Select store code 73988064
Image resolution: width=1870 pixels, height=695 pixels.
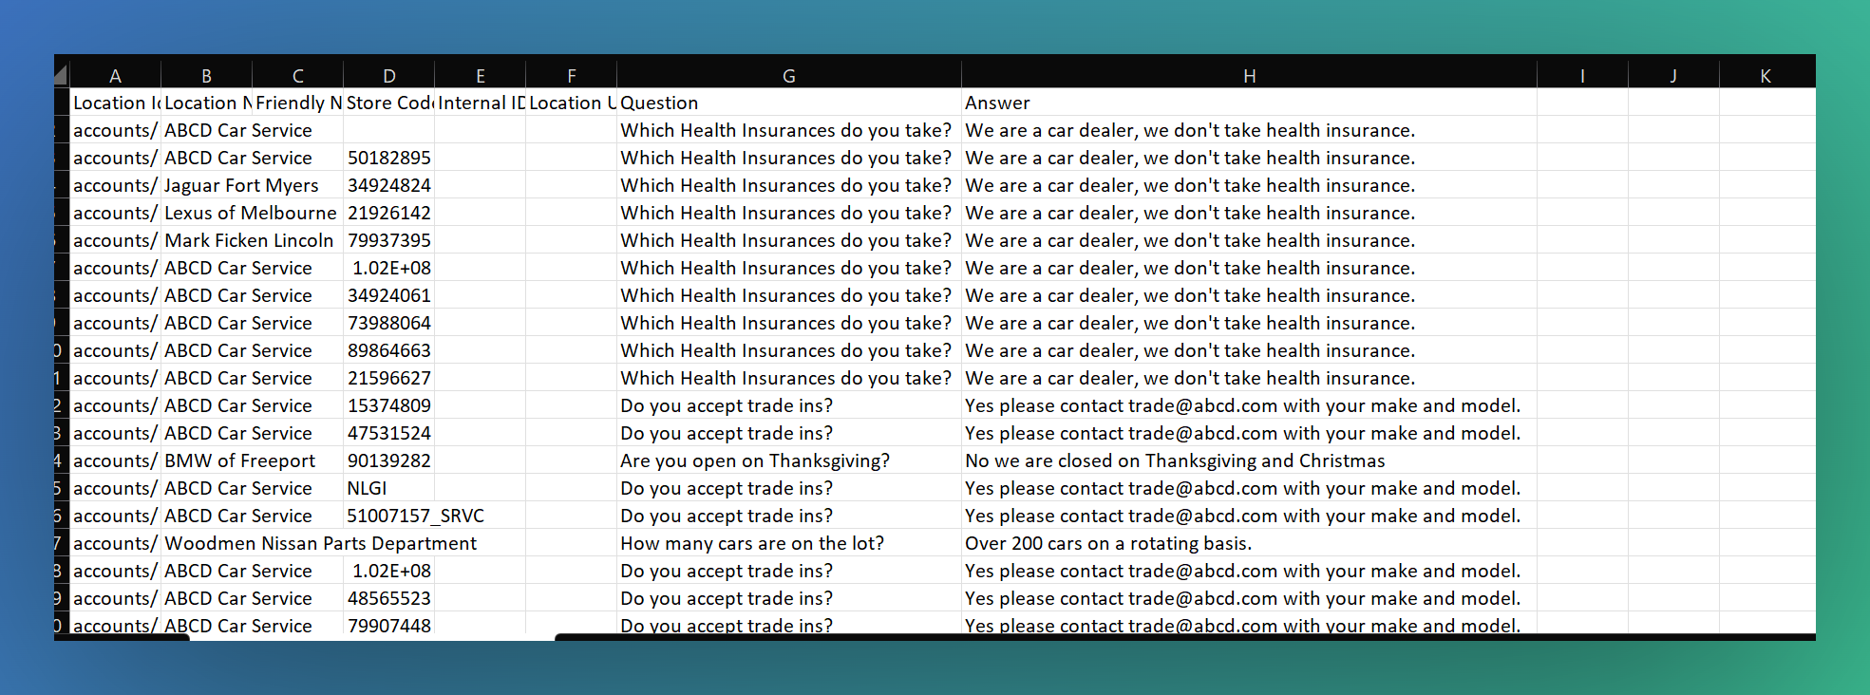tap(388, 323)
